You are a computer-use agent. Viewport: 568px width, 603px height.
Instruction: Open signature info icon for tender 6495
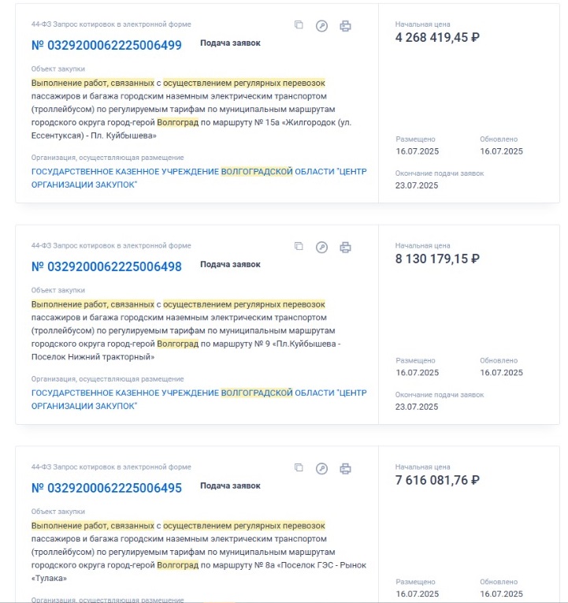pyautogui.click(x=321, y=468)
